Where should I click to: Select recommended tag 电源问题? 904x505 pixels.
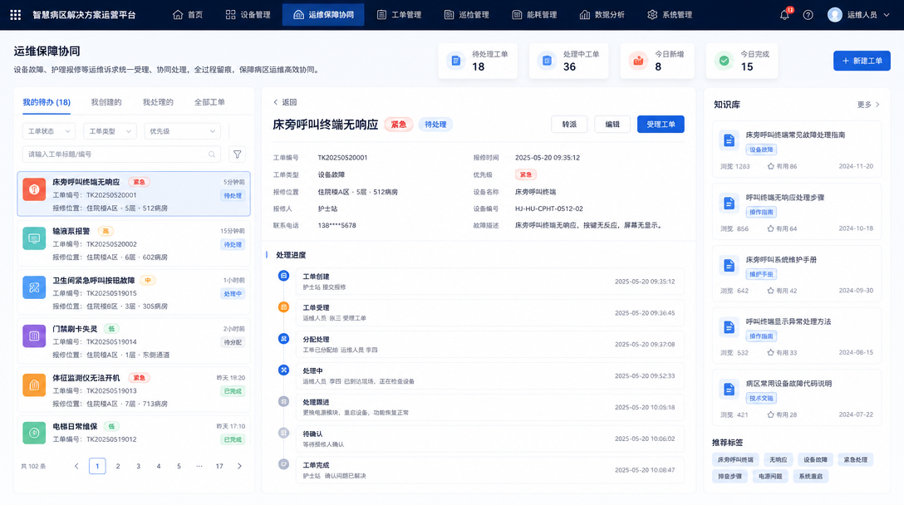click(770, 476)
